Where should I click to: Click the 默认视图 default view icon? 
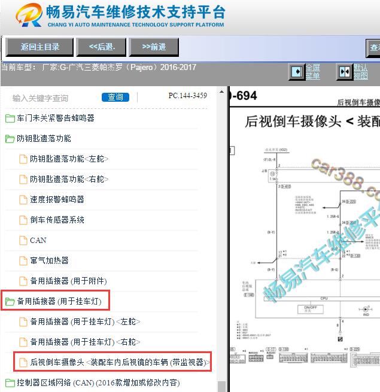click(345, 72)
